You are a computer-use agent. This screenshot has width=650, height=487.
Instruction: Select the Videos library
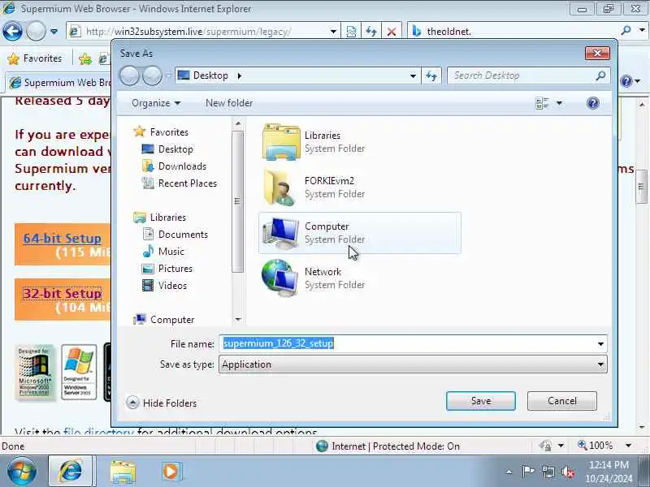click(x=172, y=286)
